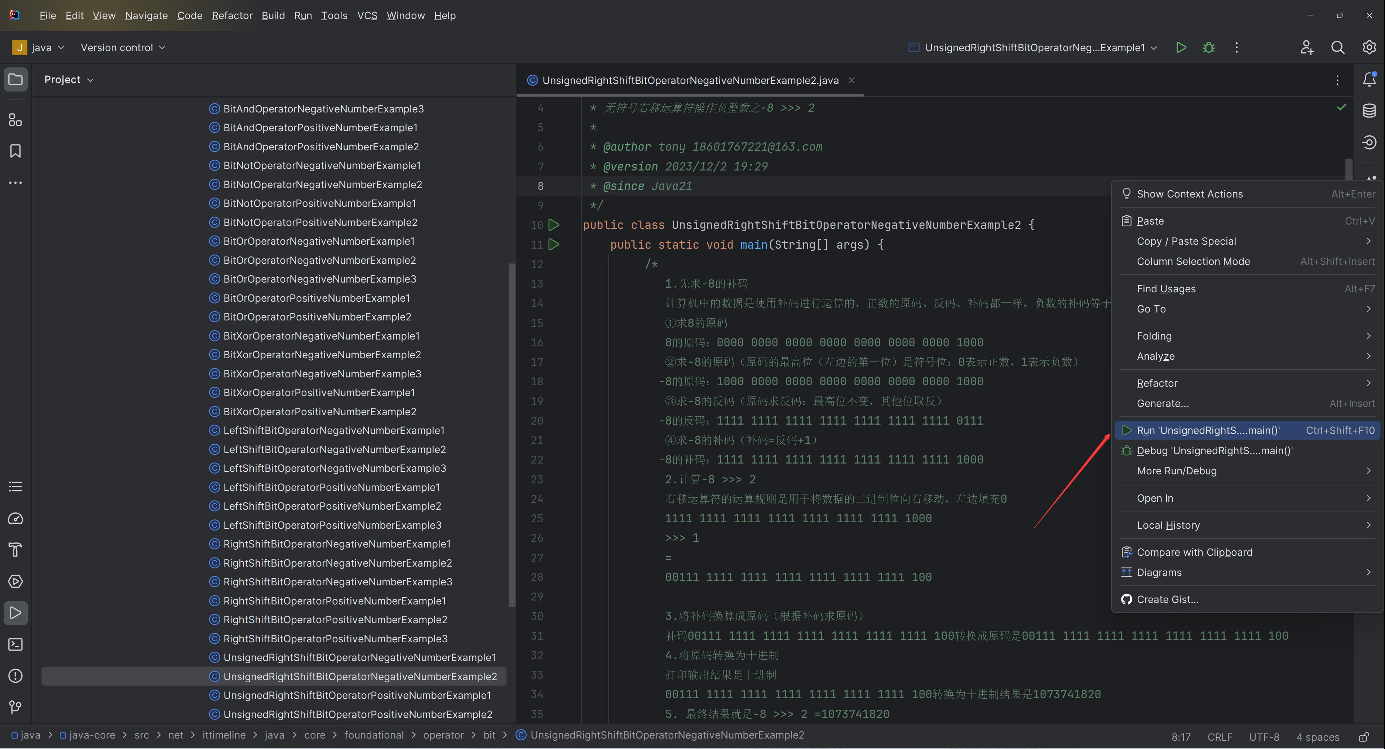1385x749 pixels.
Task: Click the 8:17 caret position indicator
Action: pyautogui.click(x=1181, y=737)
